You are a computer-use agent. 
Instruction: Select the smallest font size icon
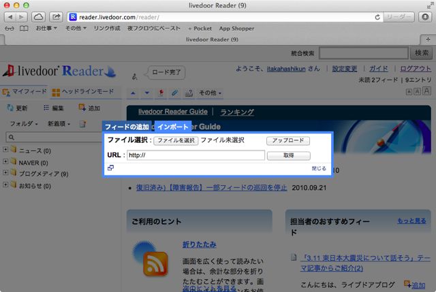tap(409, 92)
